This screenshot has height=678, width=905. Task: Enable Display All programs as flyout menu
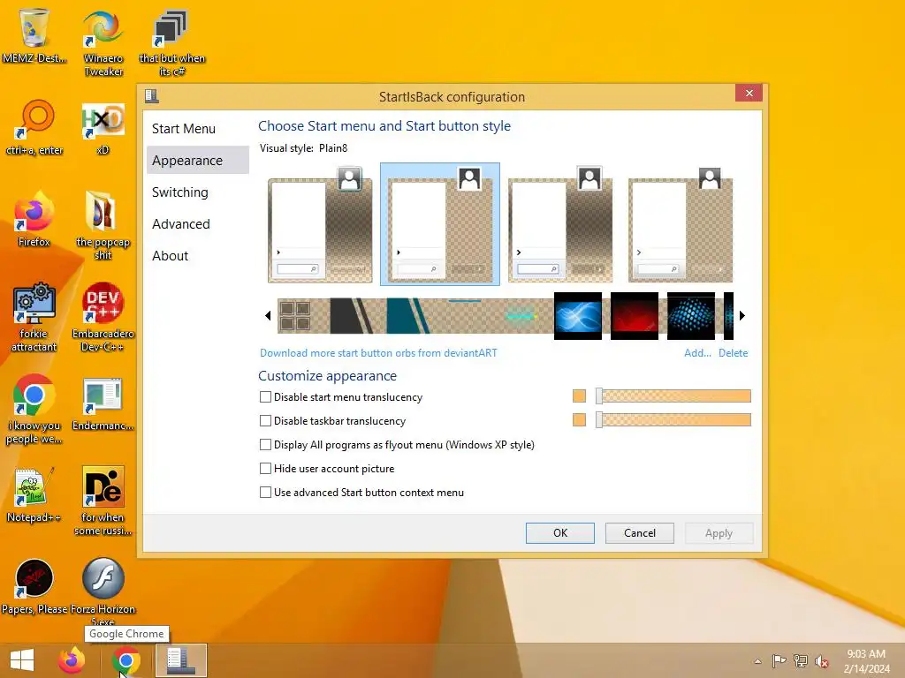pyautogui.click(x=265, y=445)
